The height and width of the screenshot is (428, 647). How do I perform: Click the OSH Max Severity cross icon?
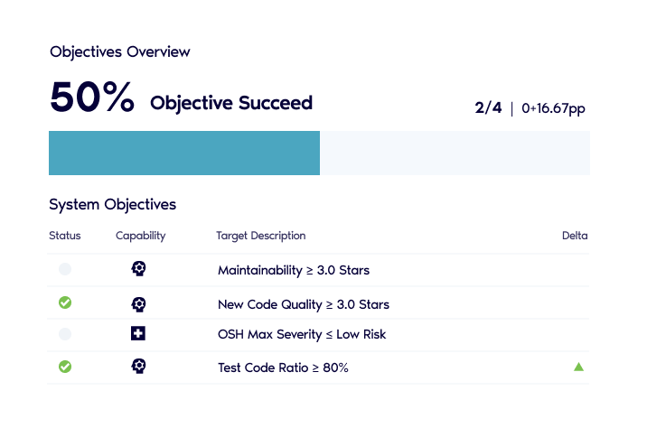tap(138, 333)
